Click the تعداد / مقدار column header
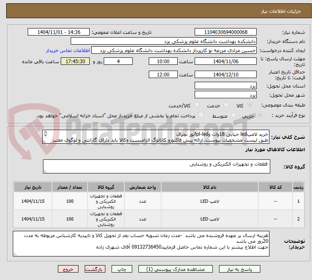This screenshot has height=280, width=312. point(70,187)
